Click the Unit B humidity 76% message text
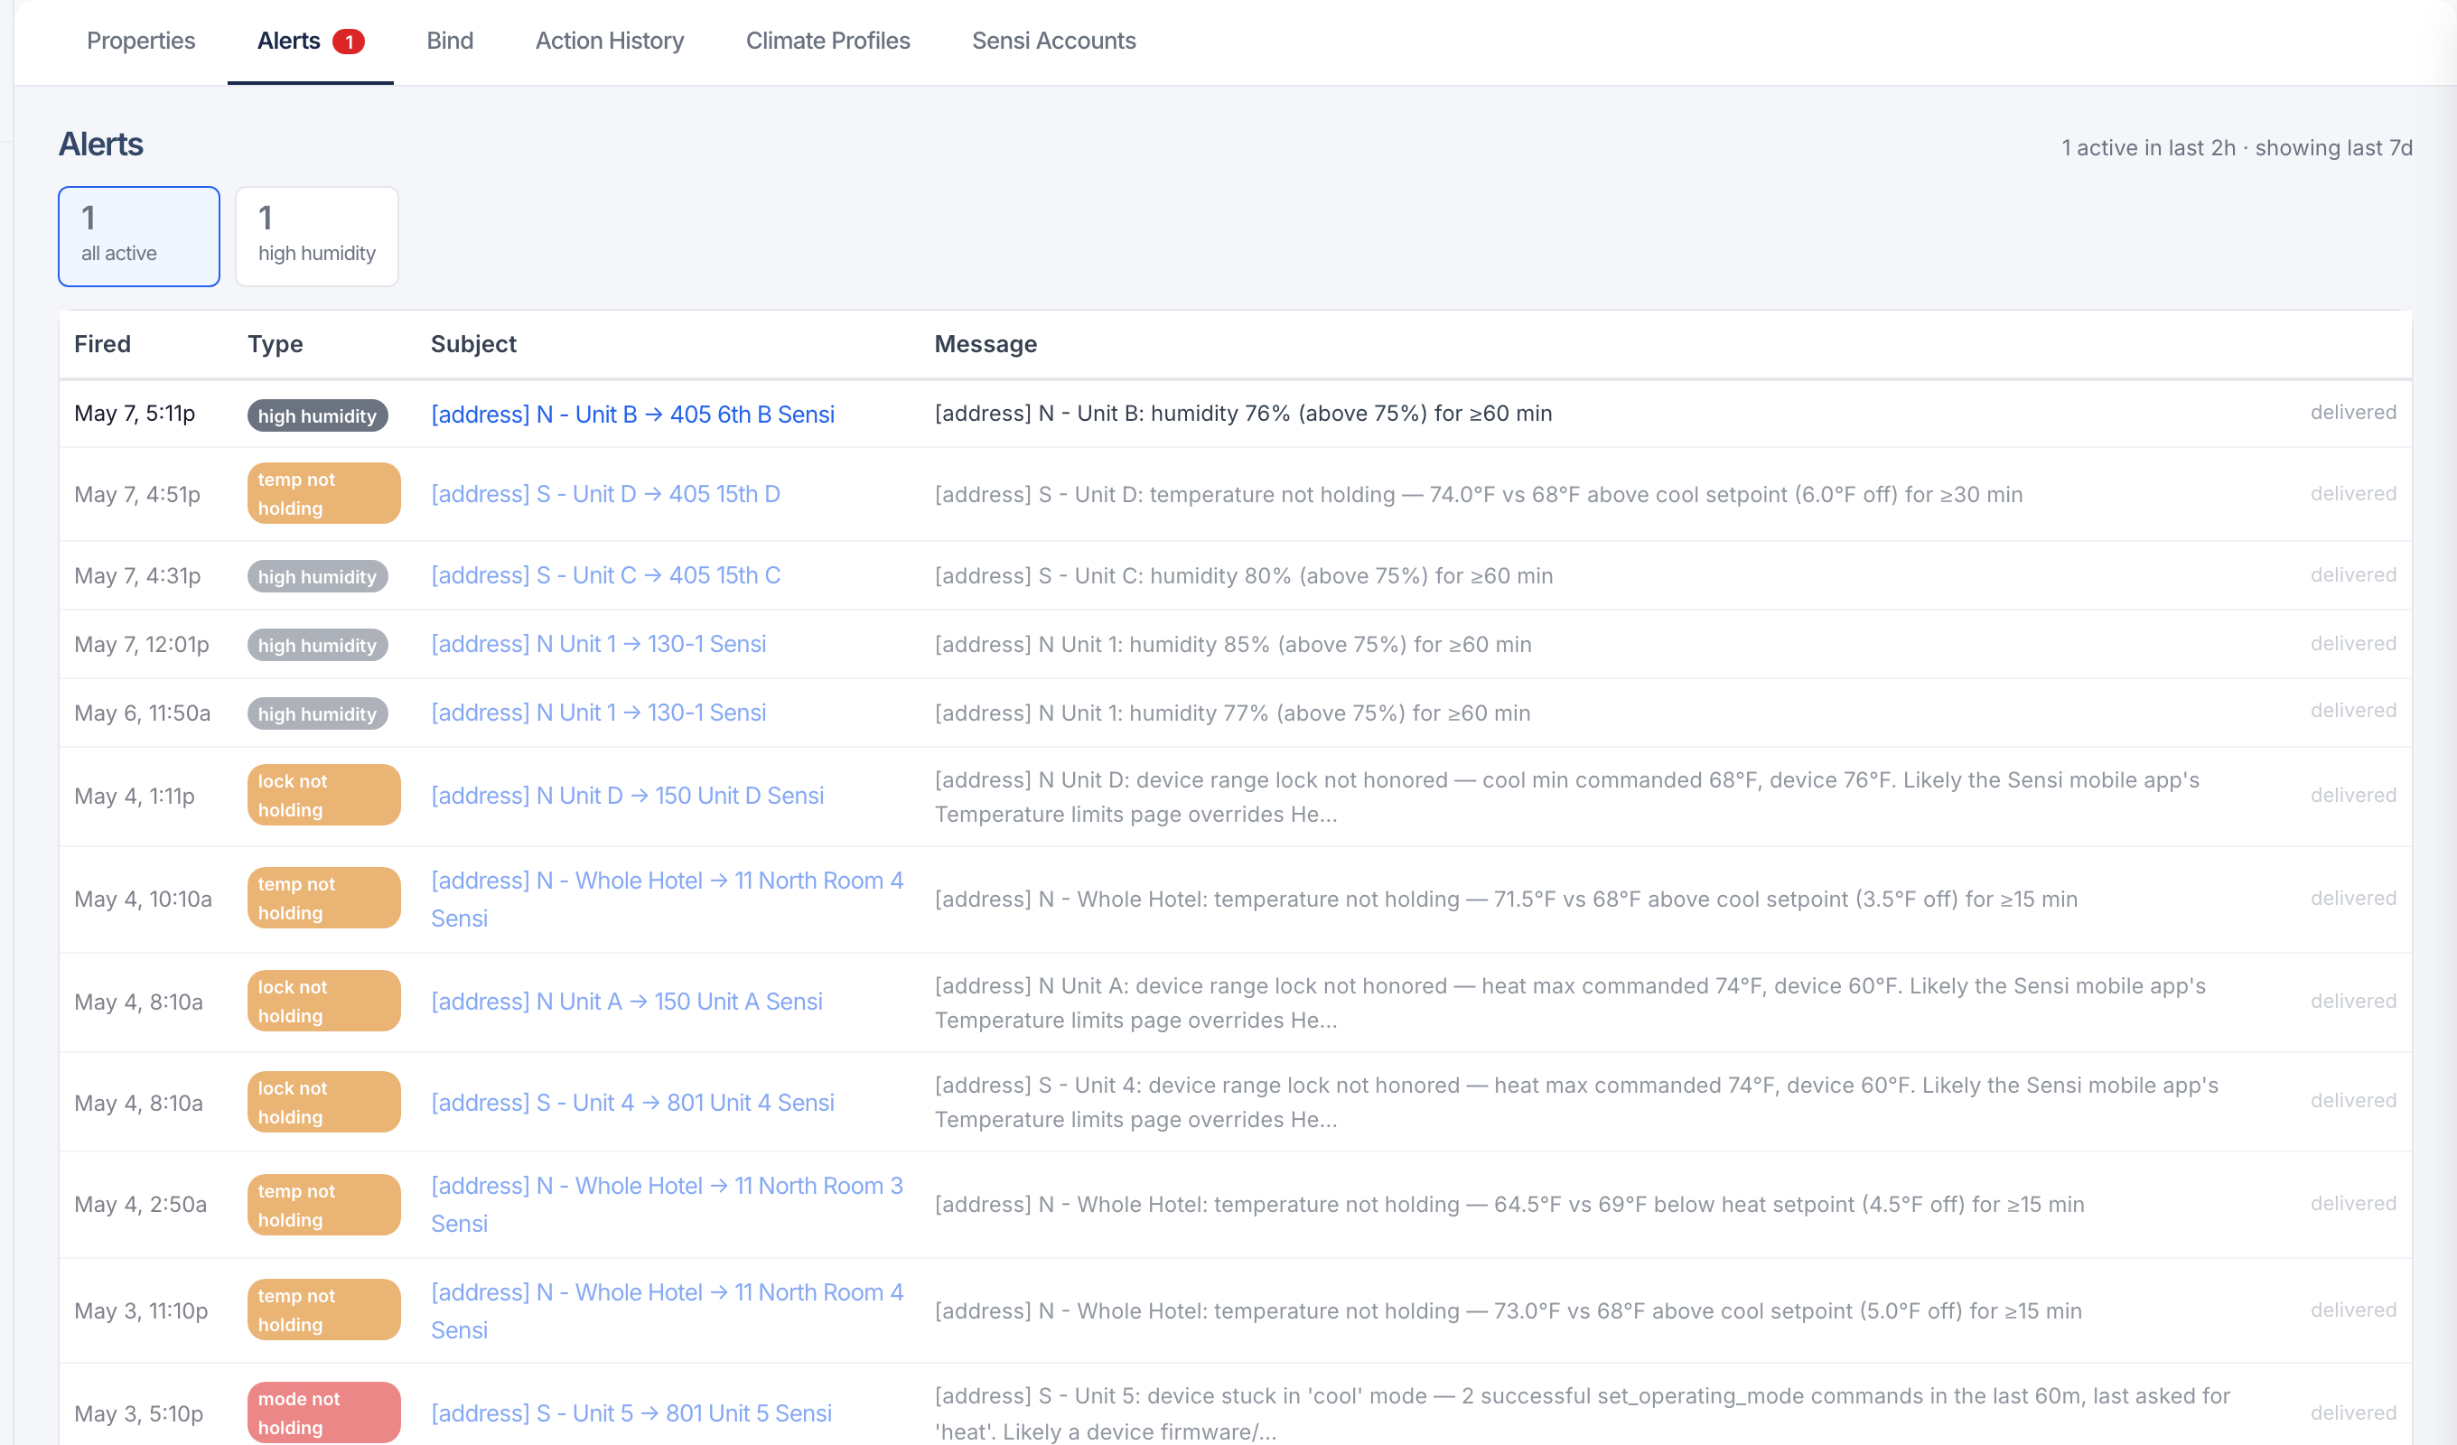This screenshot has width=2457, height=1445. tap(1243, 414)
